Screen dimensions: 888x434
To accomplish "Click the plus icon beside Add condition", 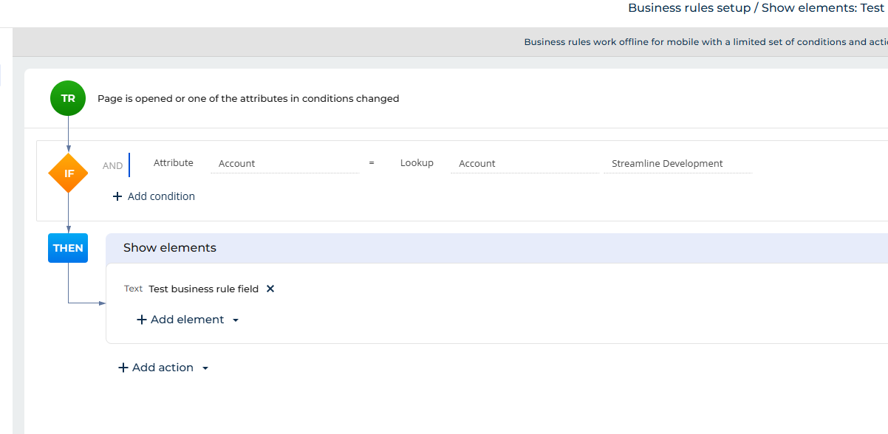I will [117, 196].
